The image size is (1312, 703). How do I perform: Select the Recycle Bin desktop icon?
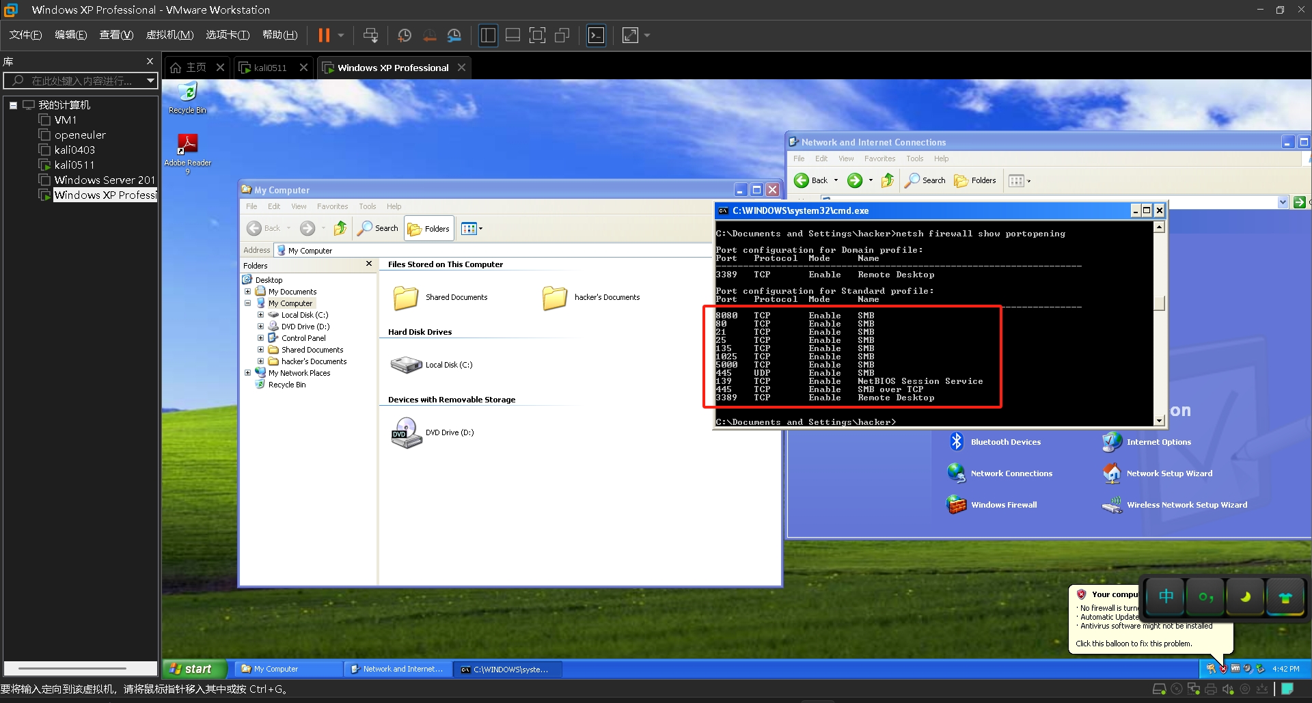(187, 98)
